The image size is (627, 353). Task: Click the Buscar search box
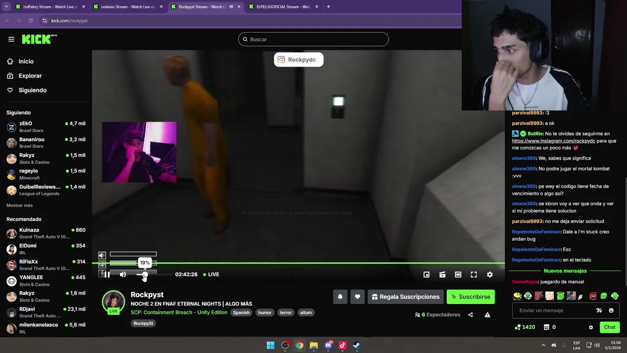click(313, 39)
